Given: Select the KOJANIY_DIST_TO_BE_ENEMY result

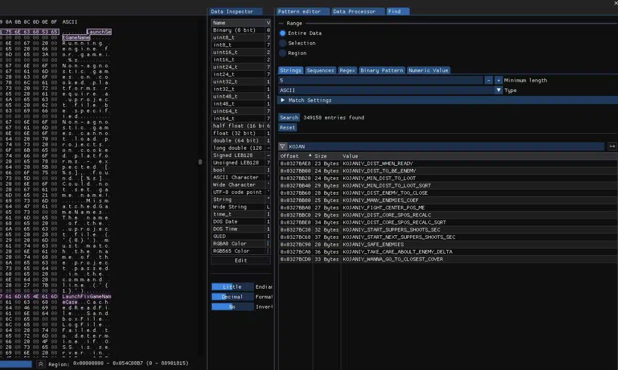Looking at the screenshot, I should [448, 171].
